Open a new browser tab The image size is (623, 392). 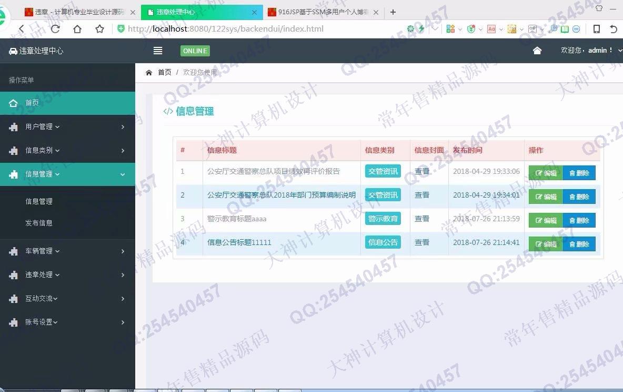coord(393,12)
